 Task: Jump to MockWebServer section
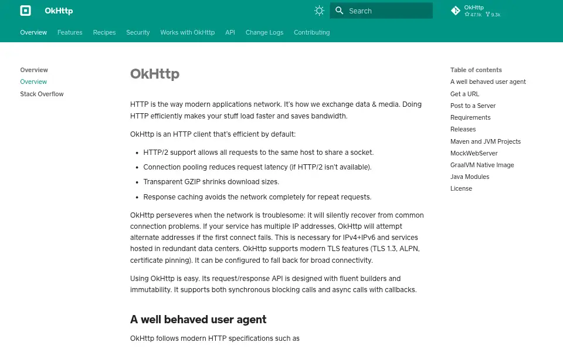474,153
